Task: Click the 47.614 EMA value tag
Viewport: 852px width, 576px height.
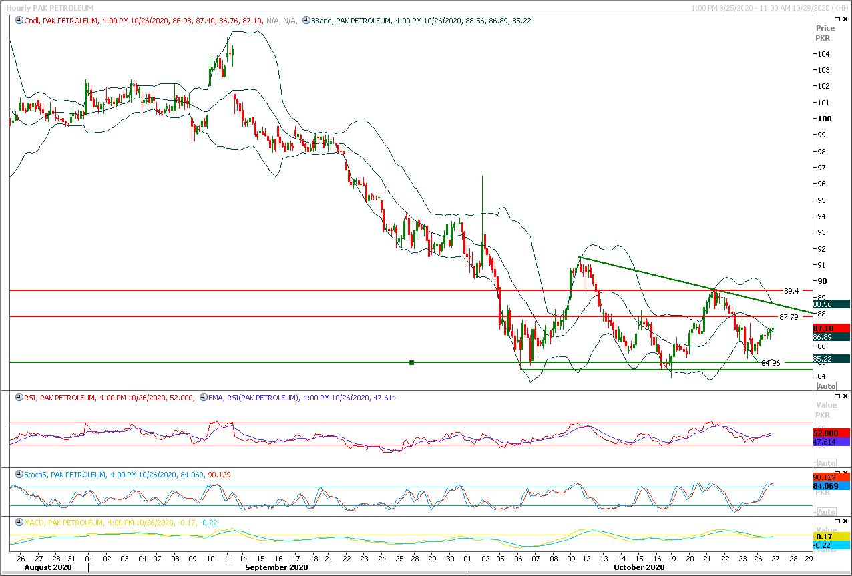Action: point(831,442)
